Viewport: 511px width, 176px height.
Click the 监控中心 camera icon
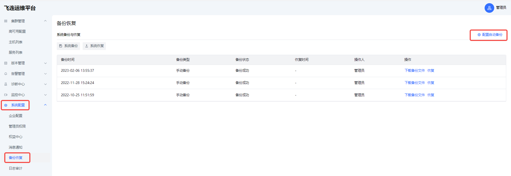pos(6,95)
